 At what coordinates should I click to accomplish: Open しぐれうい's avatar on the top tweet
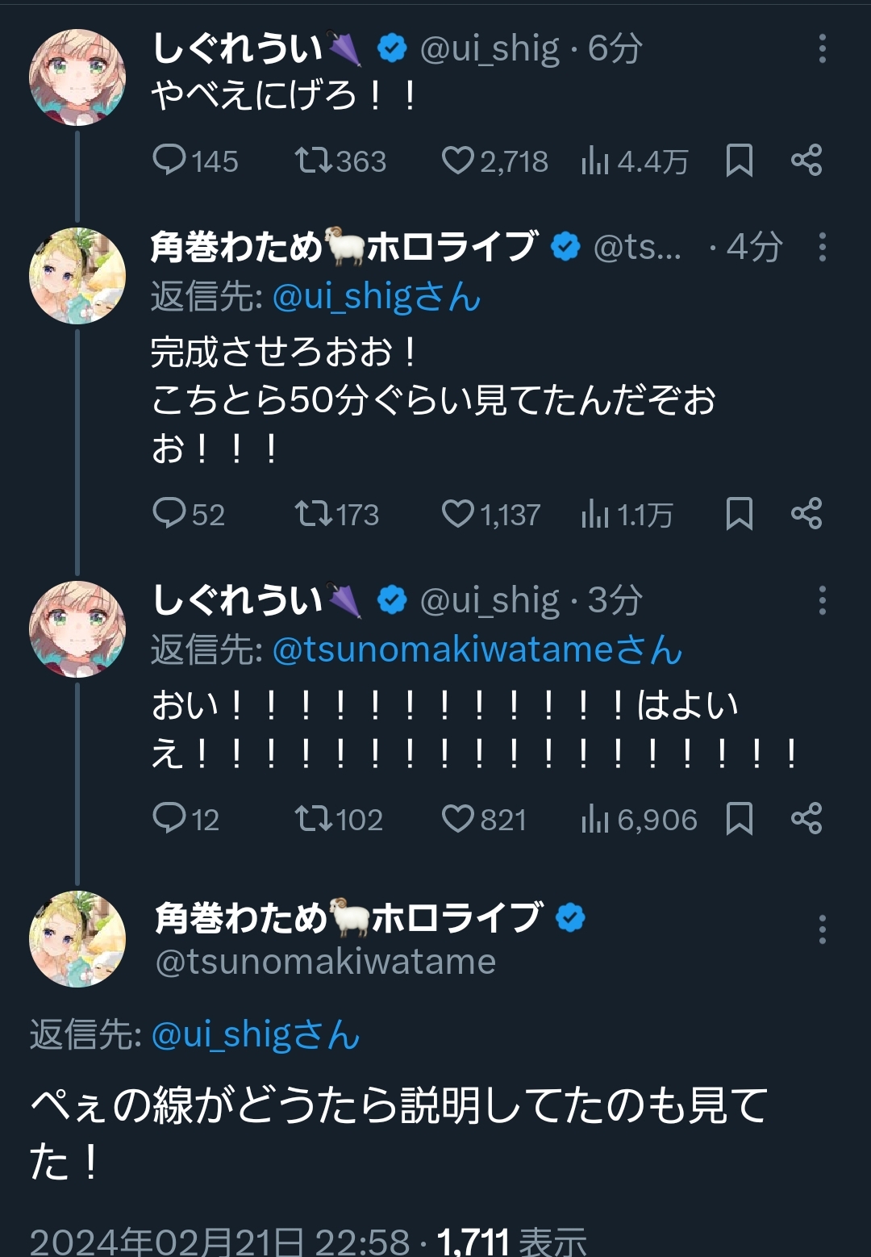tap(77, 77)
